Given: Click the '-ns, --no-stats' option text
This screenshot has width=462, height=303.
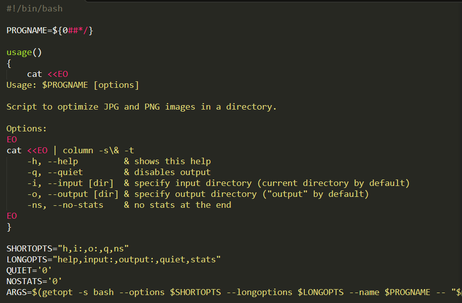Looking at the screenshot, I should point(65,205).
